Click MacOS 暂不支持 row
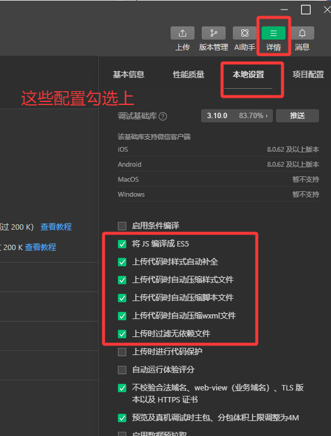Image resolution: width=331 pixels, height=436 pixels. pos(218,179)
